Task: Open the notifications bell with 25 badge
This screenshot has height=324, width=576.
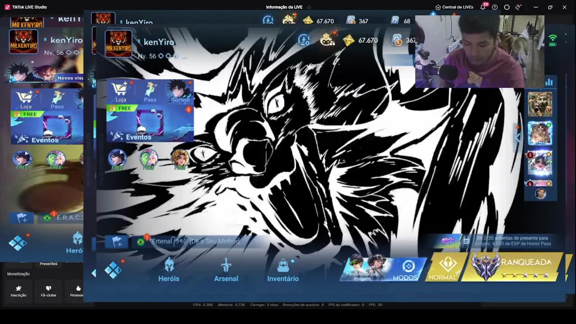Action: [x=483, y=7]
